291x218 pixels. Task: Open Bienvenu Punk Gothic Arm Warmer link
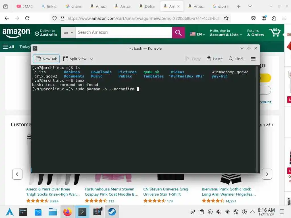[x=229, y=192]
